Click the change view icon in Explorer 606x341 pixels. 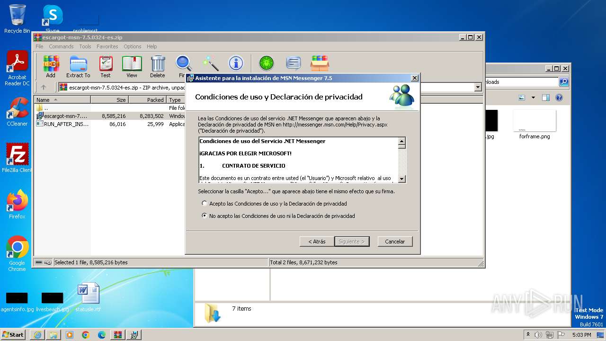click(521, 98)
